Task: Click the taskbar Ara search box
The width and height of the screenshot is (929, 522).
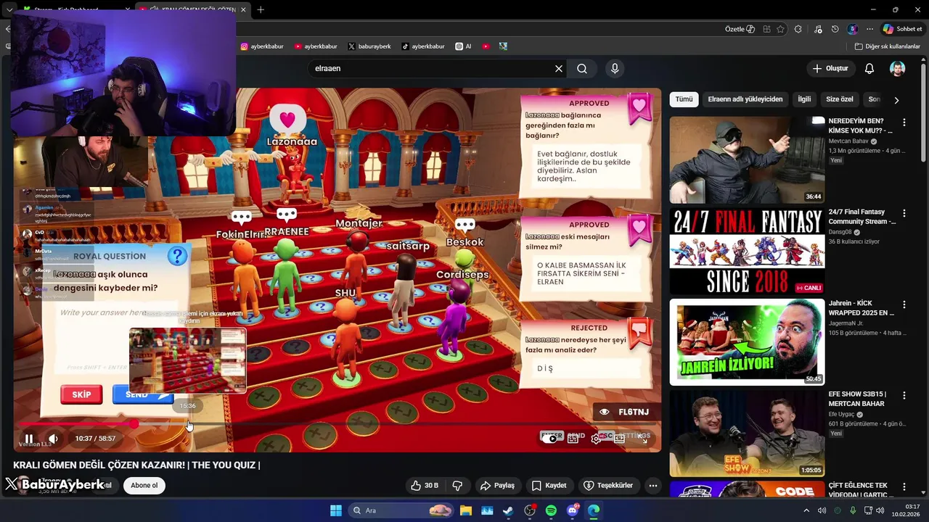Action: point(401,510)
